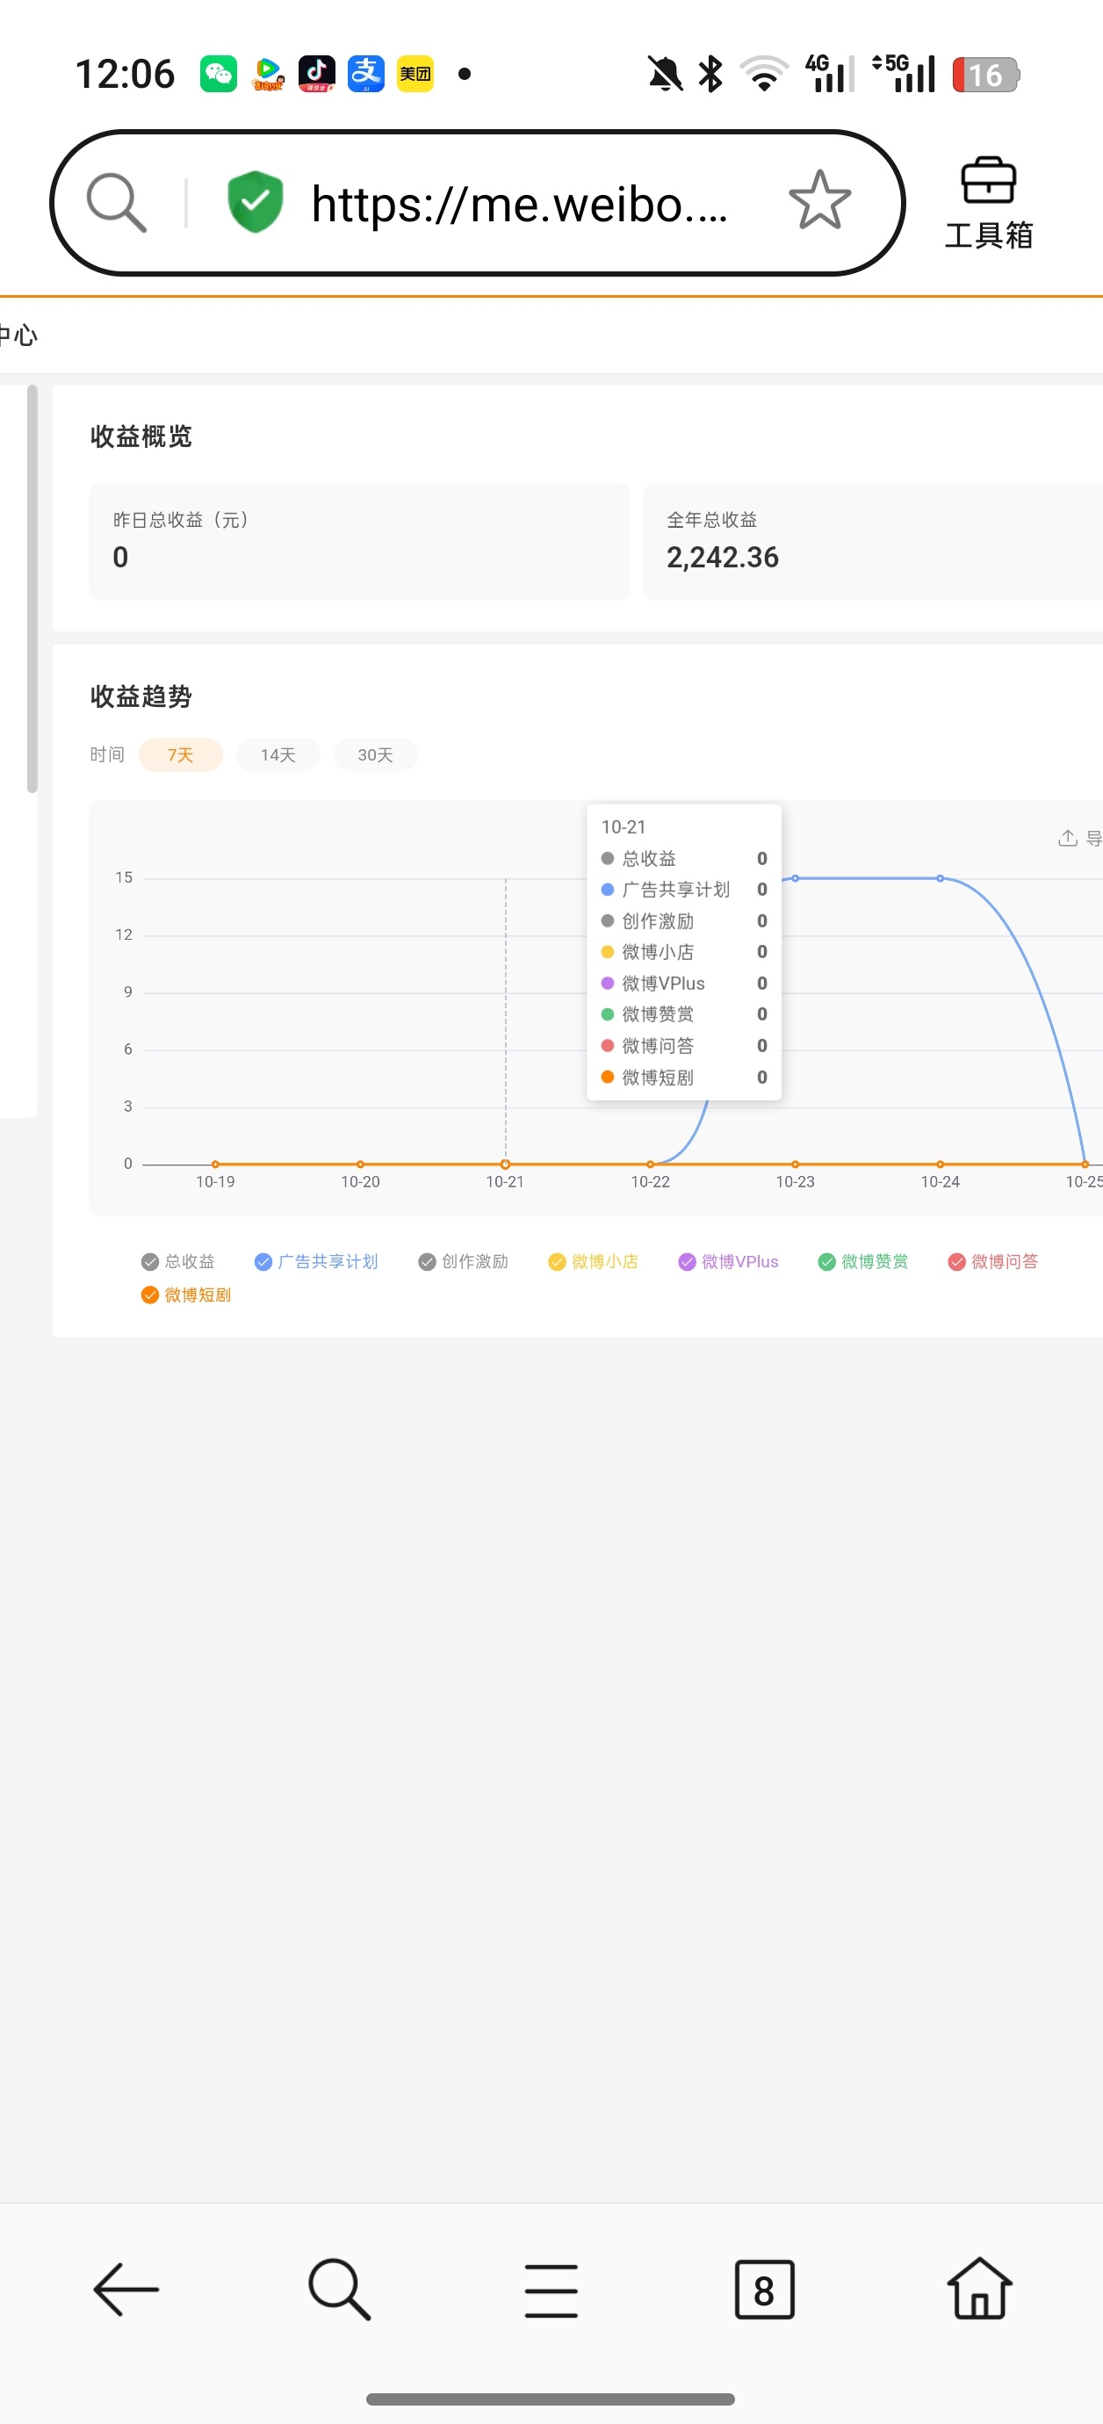Tap the 5G signal strength icon
Screen dimensions: 1103x2424
(x=905, y=74)
